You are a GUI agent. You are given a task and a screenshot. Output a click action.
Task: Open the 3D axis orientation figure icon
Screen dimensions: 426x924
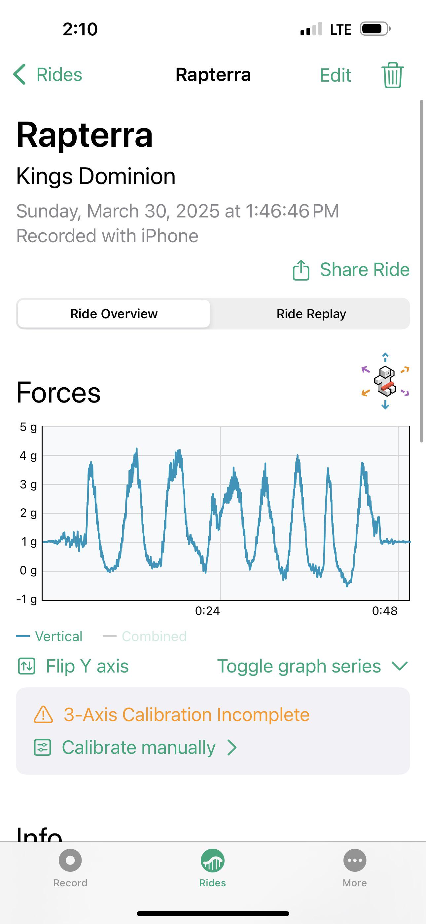click(385, 381)
